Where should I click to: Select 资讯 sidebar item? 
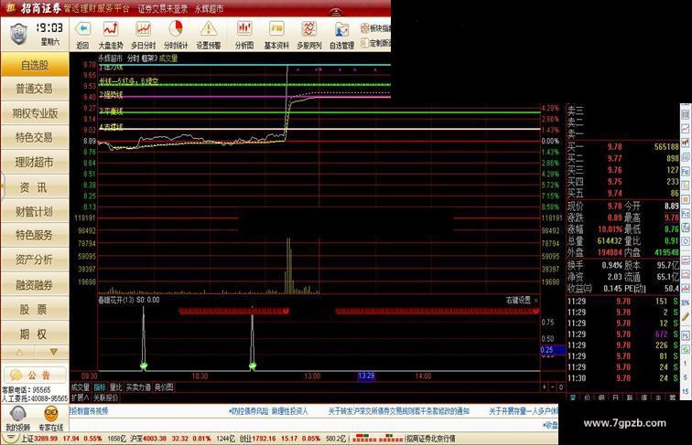pos(35,187)
